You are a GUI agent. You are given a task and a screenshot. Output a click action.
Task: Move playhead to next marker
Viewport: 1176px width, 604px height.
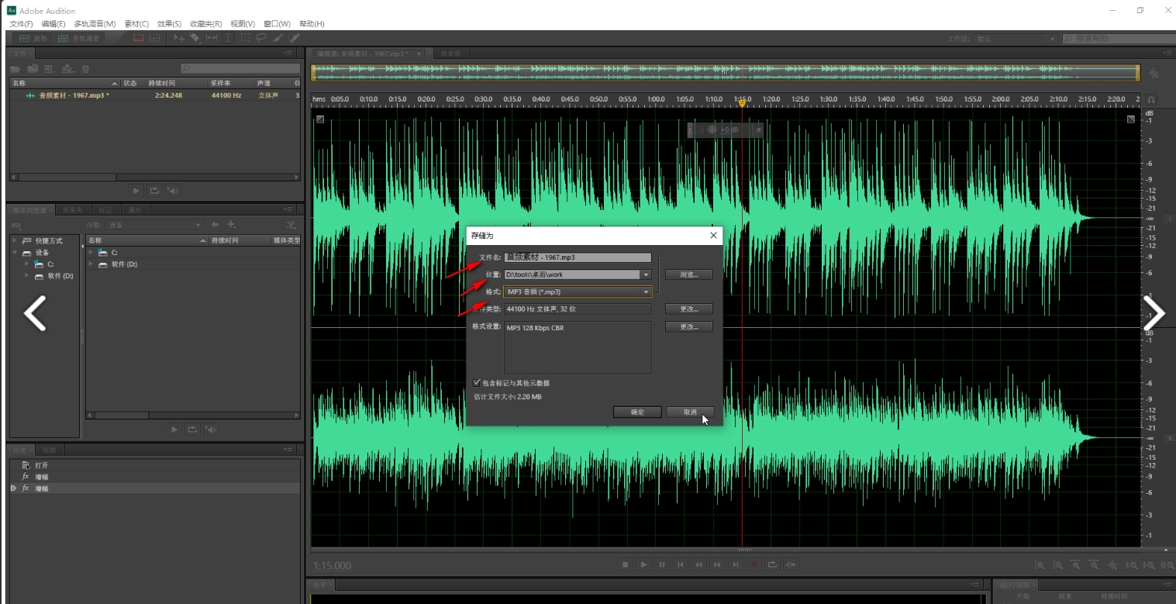click(x=736, y=564)
